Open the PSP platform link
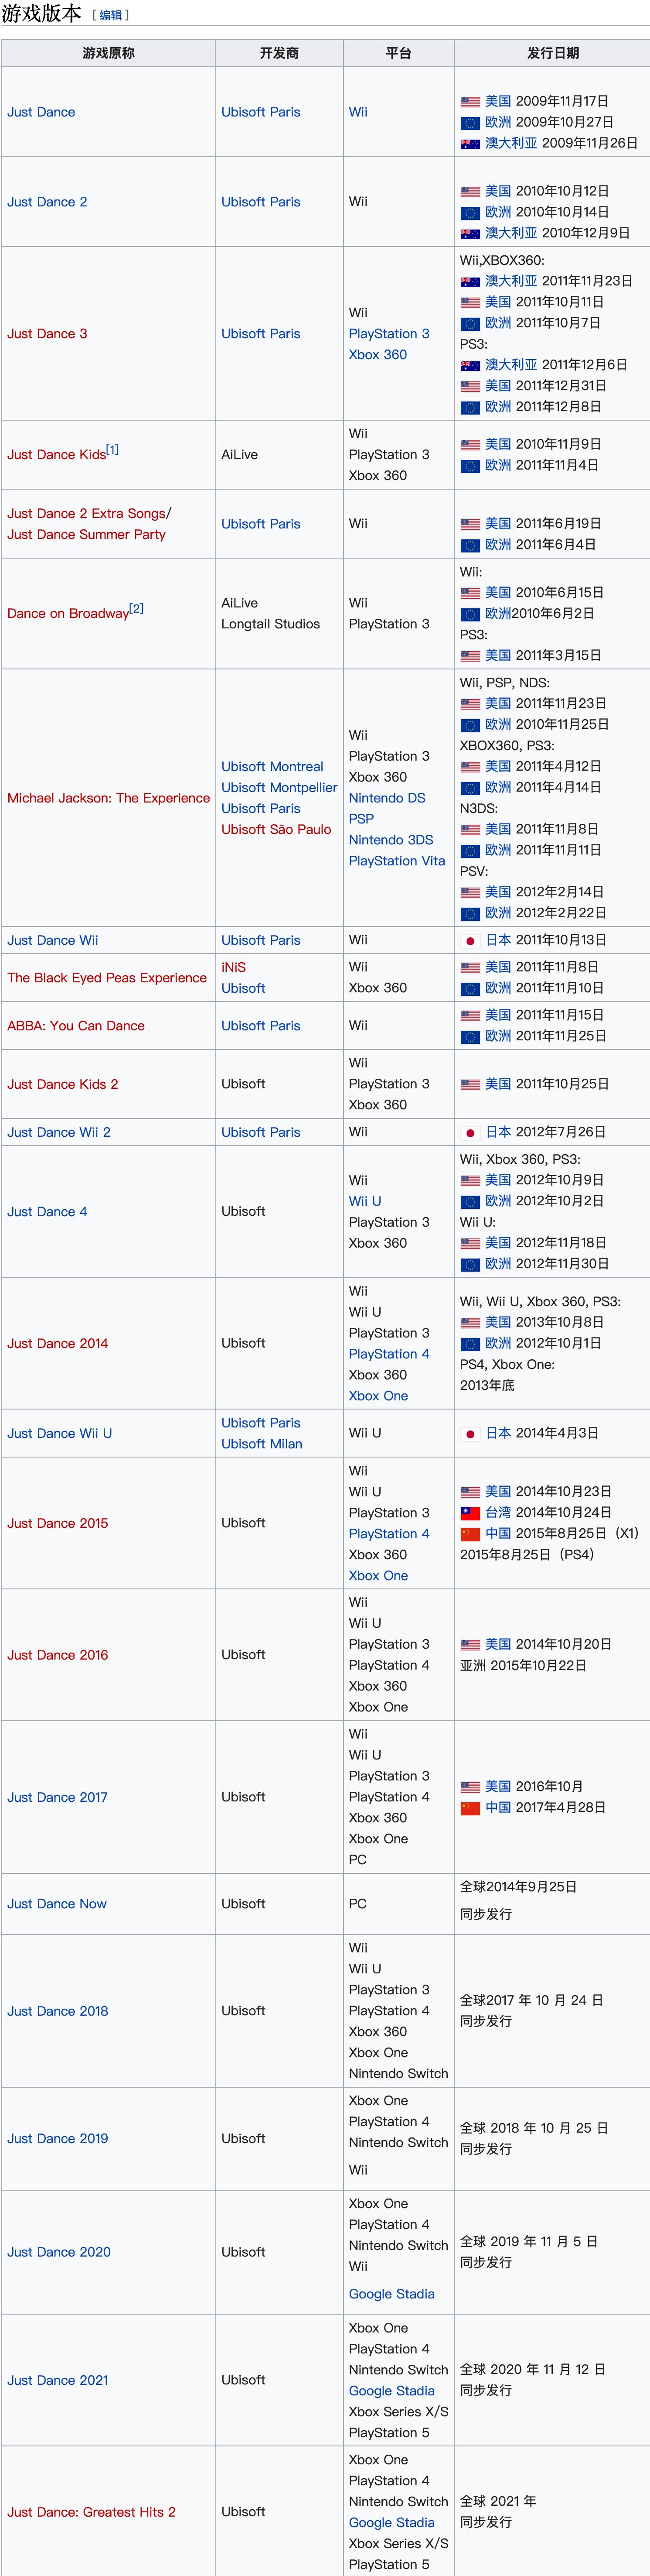The image size is (650, 2576). click(x=361, y=819)
